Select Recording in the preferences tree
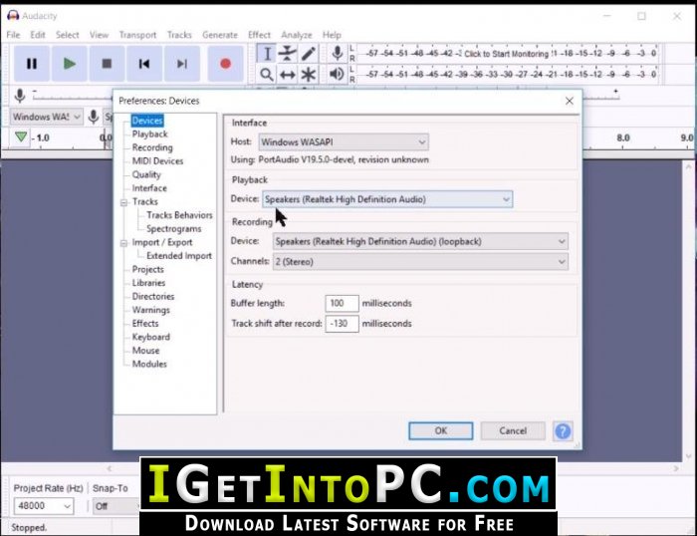The image size is (697, 536). [152, 147]
